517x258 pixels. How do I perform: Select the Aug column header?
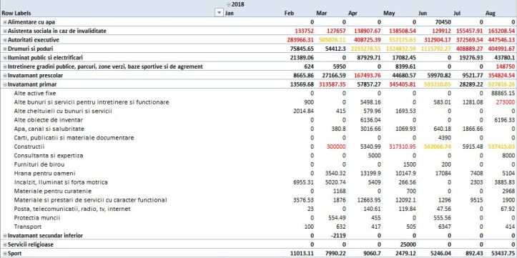point(491,13)
